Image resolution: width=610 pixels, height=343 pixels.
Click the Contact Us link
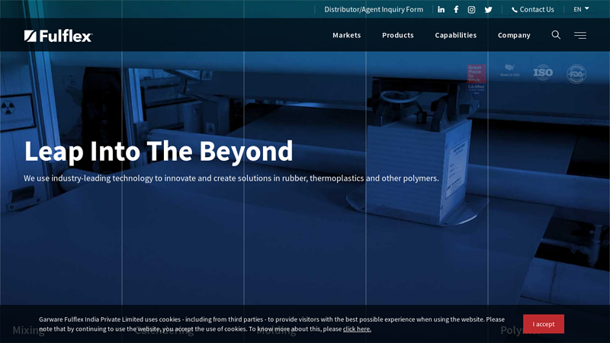tap(532, 9)
